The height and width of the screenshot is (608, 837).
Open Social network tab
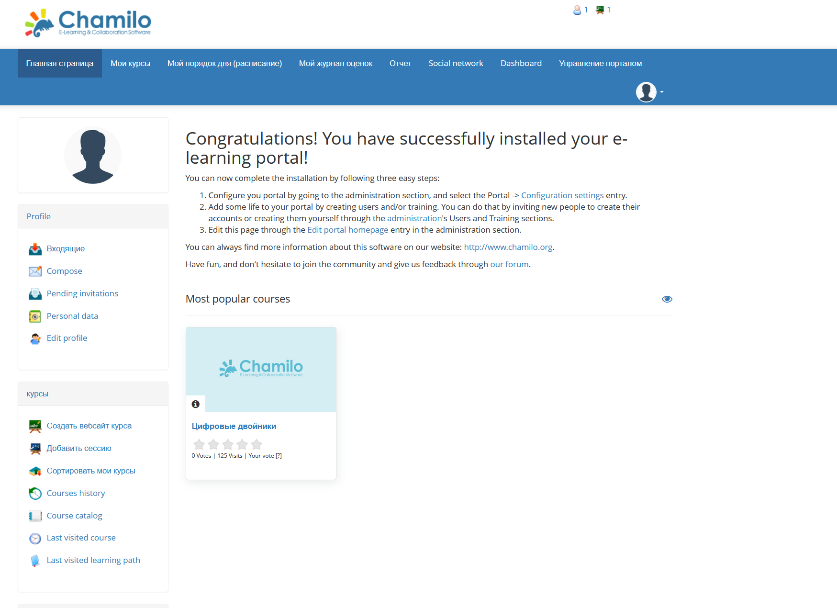456,63
